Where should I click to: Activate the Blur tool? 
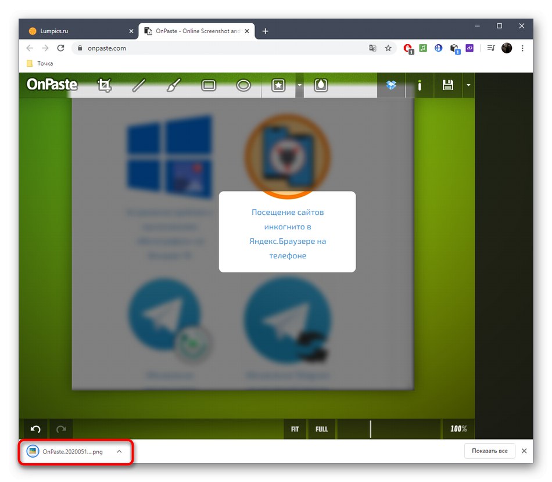[x=321, y=85]
